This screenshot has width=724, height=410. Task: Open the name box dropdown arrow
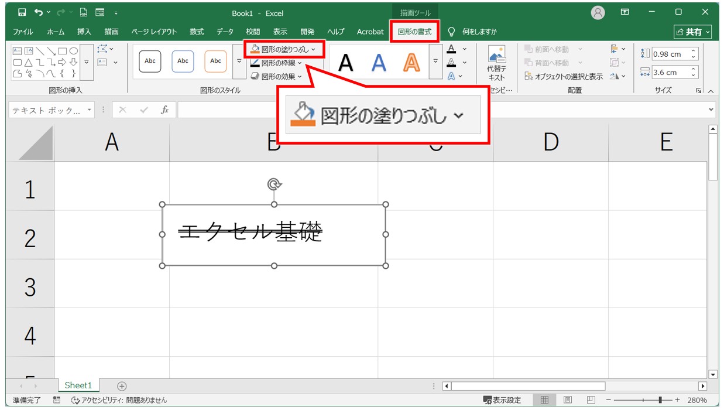[x=90, y=110]
